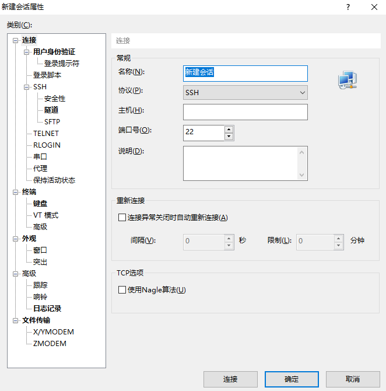The height and width of the screenshot is (391, 386).
Task: Select ZMODEM in category tree
Action: [50, 344]
